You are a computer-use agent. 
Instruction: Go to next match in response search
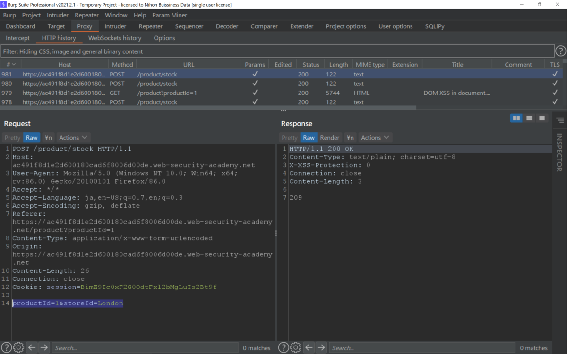click(321, 348)
